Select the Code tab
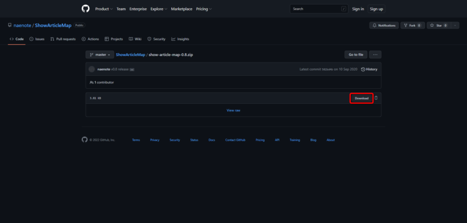The width and height of the screenshot is (467, 223). click(x=17, y=39)
